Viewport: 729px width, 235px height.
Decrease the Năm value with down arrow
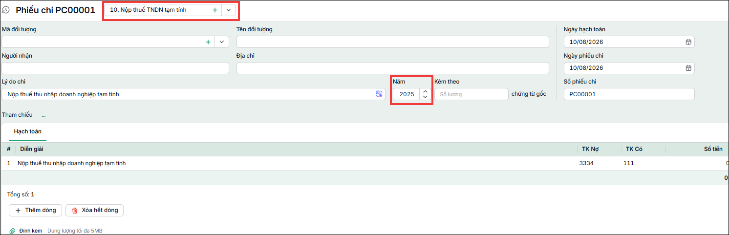pyautogui.click(x=425, y=97)
